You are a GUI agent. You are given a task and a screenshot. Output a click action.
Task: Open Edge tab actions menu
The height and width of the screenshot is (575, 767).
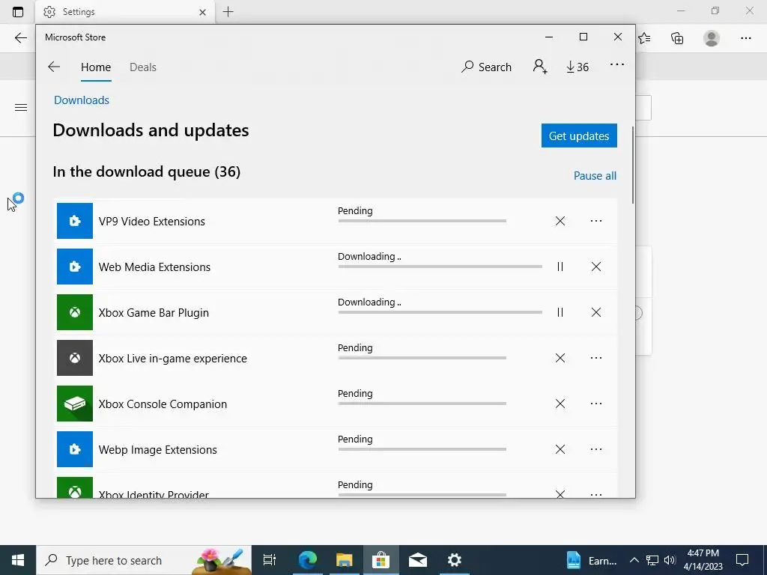click(18, 12)
